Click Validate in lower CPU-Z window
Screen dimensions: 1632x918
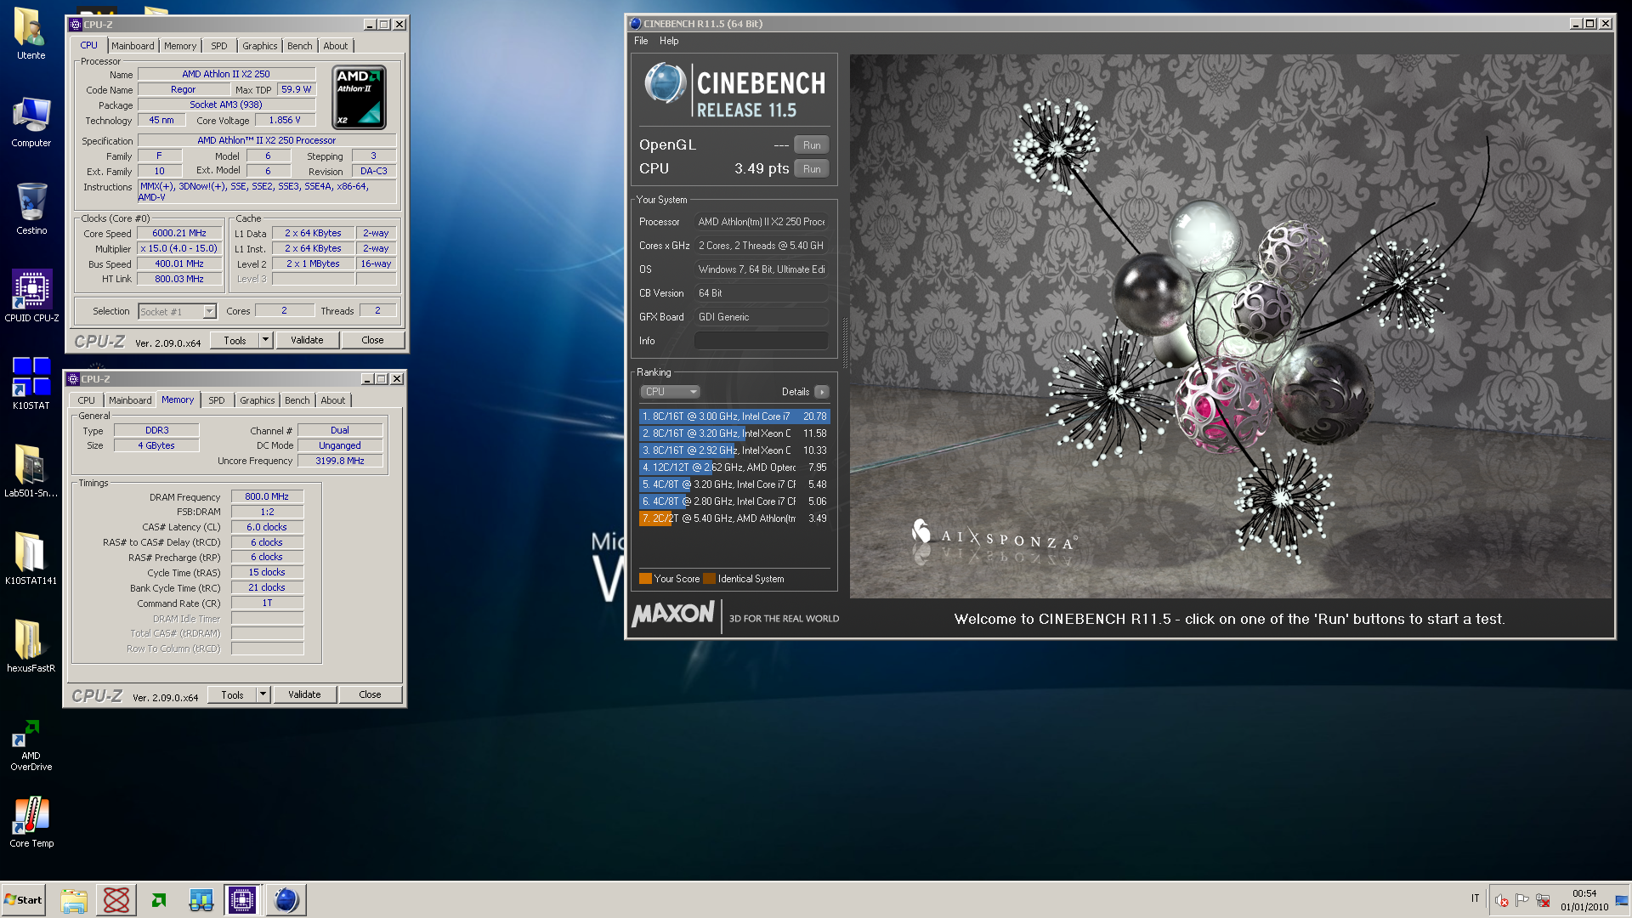pos(304,694)
